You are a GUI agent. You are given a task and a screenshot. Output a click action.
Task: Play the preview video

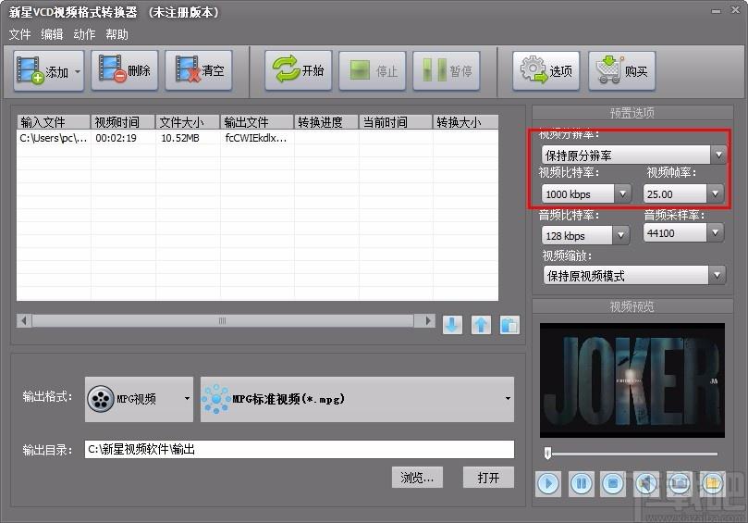[548, 484]
